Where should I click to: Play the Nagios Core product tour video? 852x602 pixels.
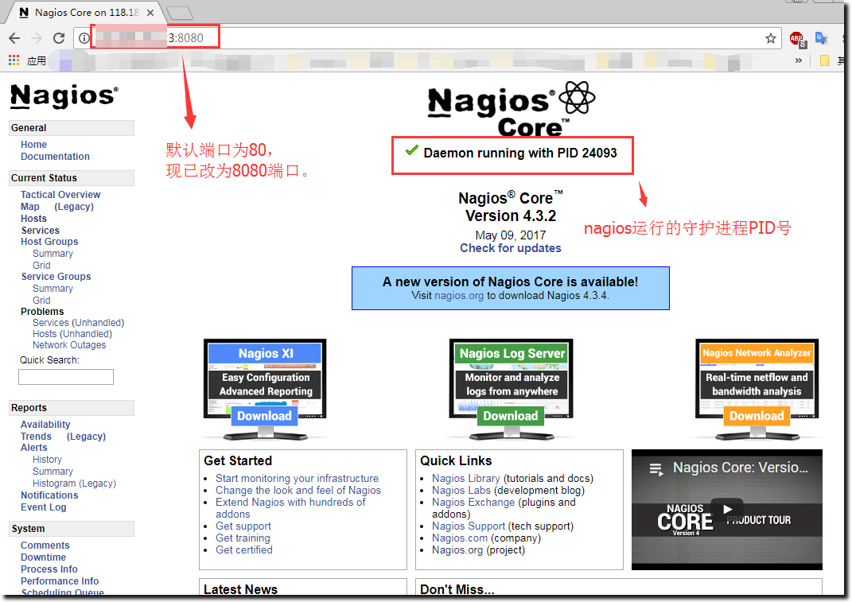coord(727,509)
